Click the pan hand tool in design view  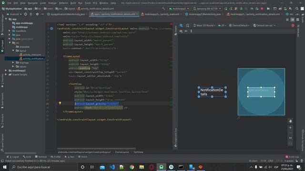[290, 121]
